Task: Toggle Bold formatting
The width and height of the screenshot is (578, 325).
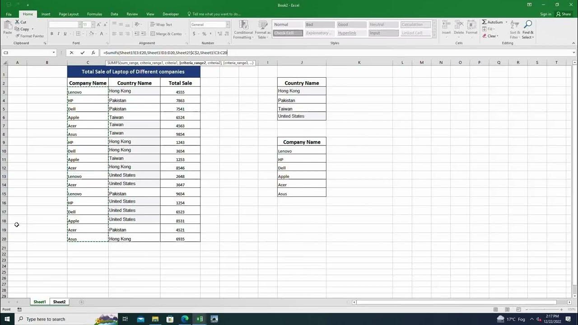Action: pyautogui.click(x=52, y=34)
